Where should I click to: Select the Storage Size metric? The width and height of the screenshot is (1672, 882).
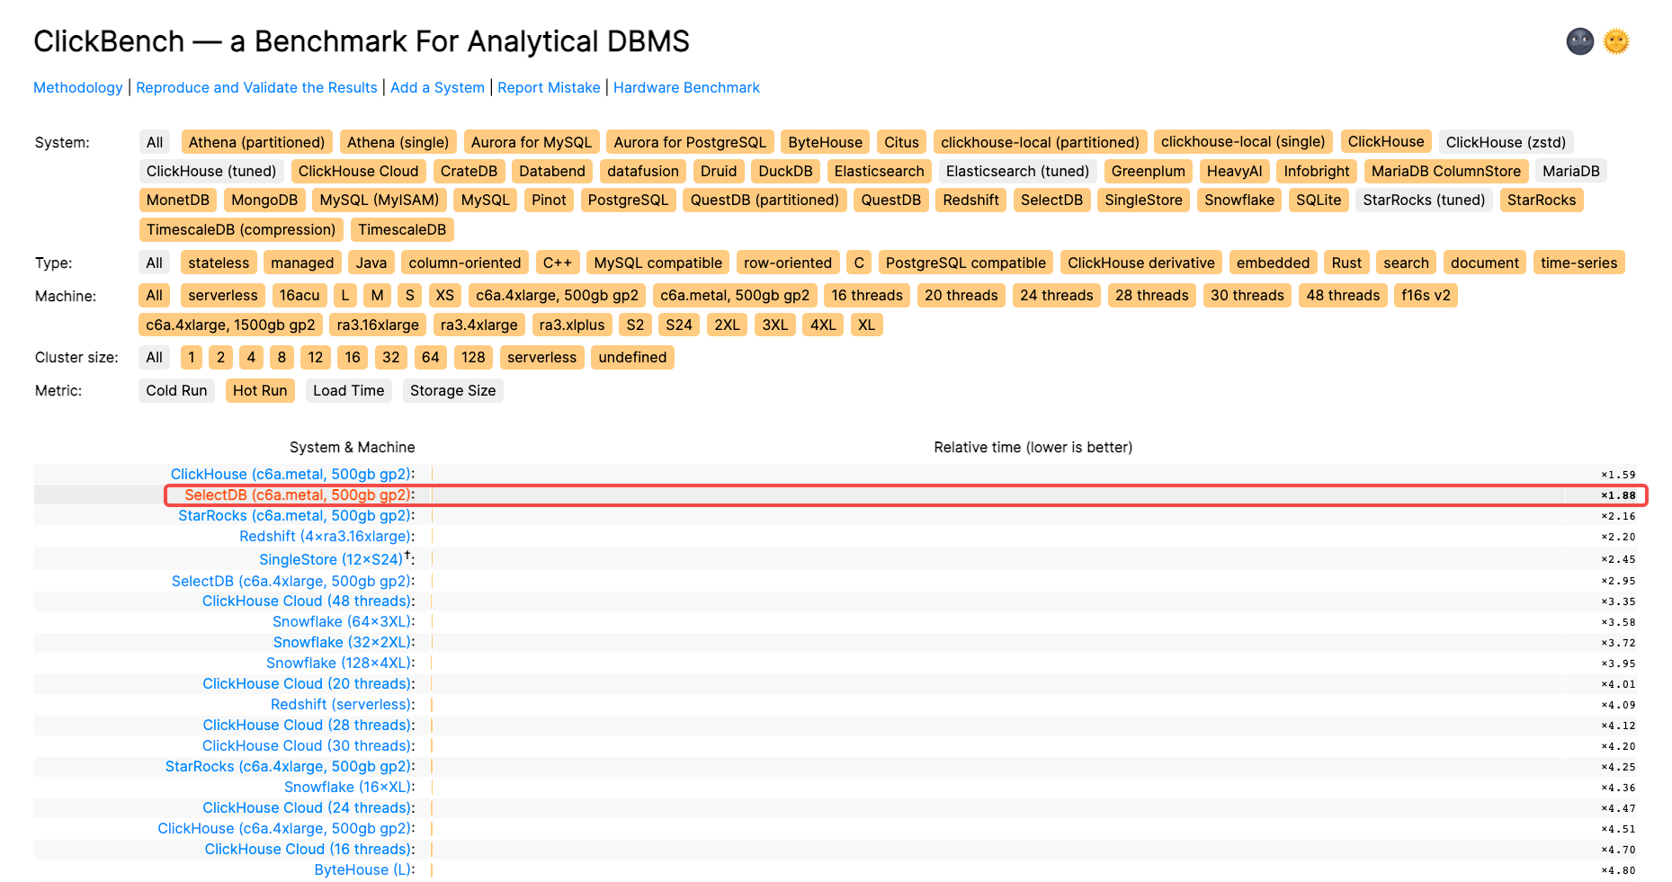452,390
